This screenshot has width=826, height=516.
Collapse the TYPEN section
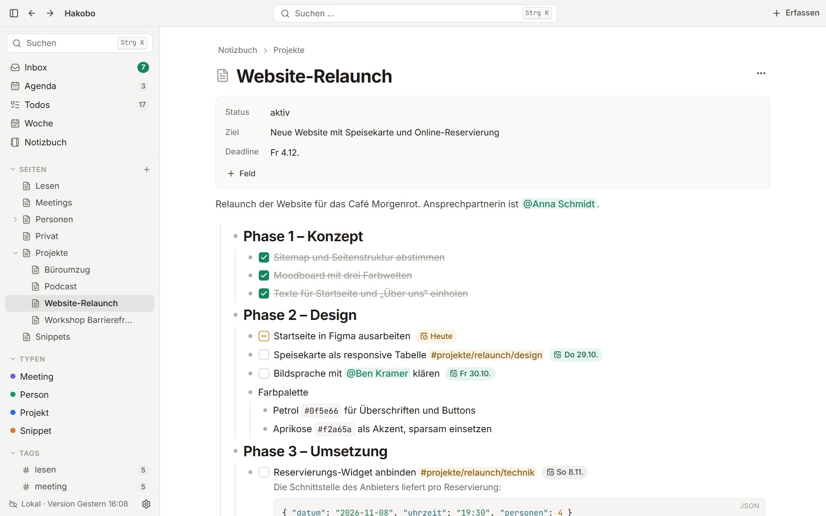[13, 359]
